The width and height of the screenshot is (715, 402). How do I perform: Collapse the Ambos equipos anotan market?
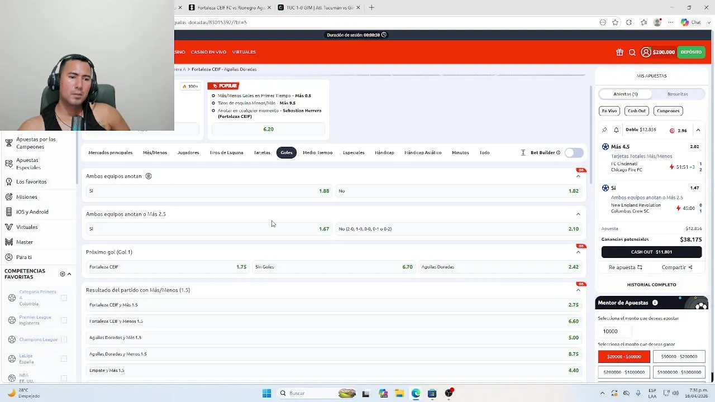coord(578,176)
